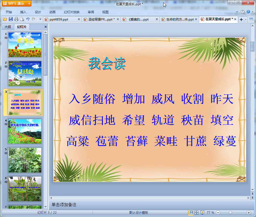Click animation star icon under slide 2
256x217 pixels.
[x=6, y=67]
